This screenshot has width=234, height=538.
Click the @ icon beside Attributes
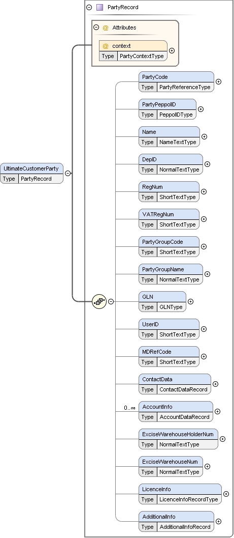(x=106, y=28)
